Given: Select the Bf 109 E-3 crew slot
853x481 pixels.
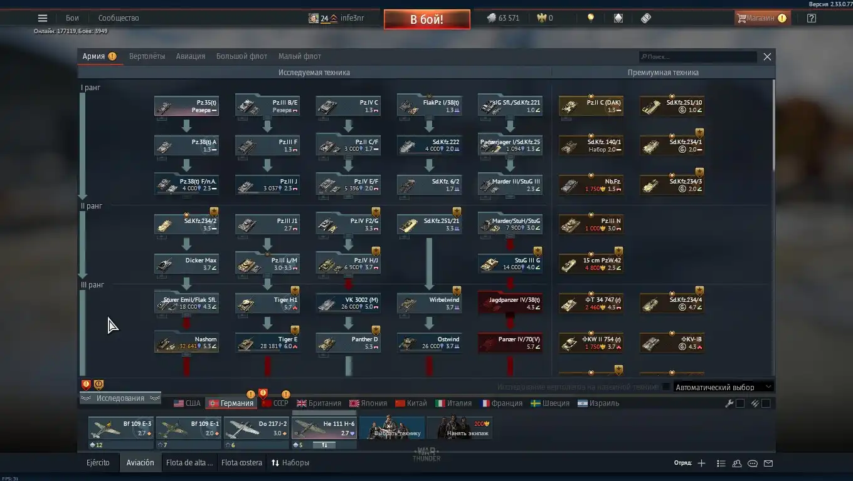Looking at the screenshot, I should click(x=121, y=428).
